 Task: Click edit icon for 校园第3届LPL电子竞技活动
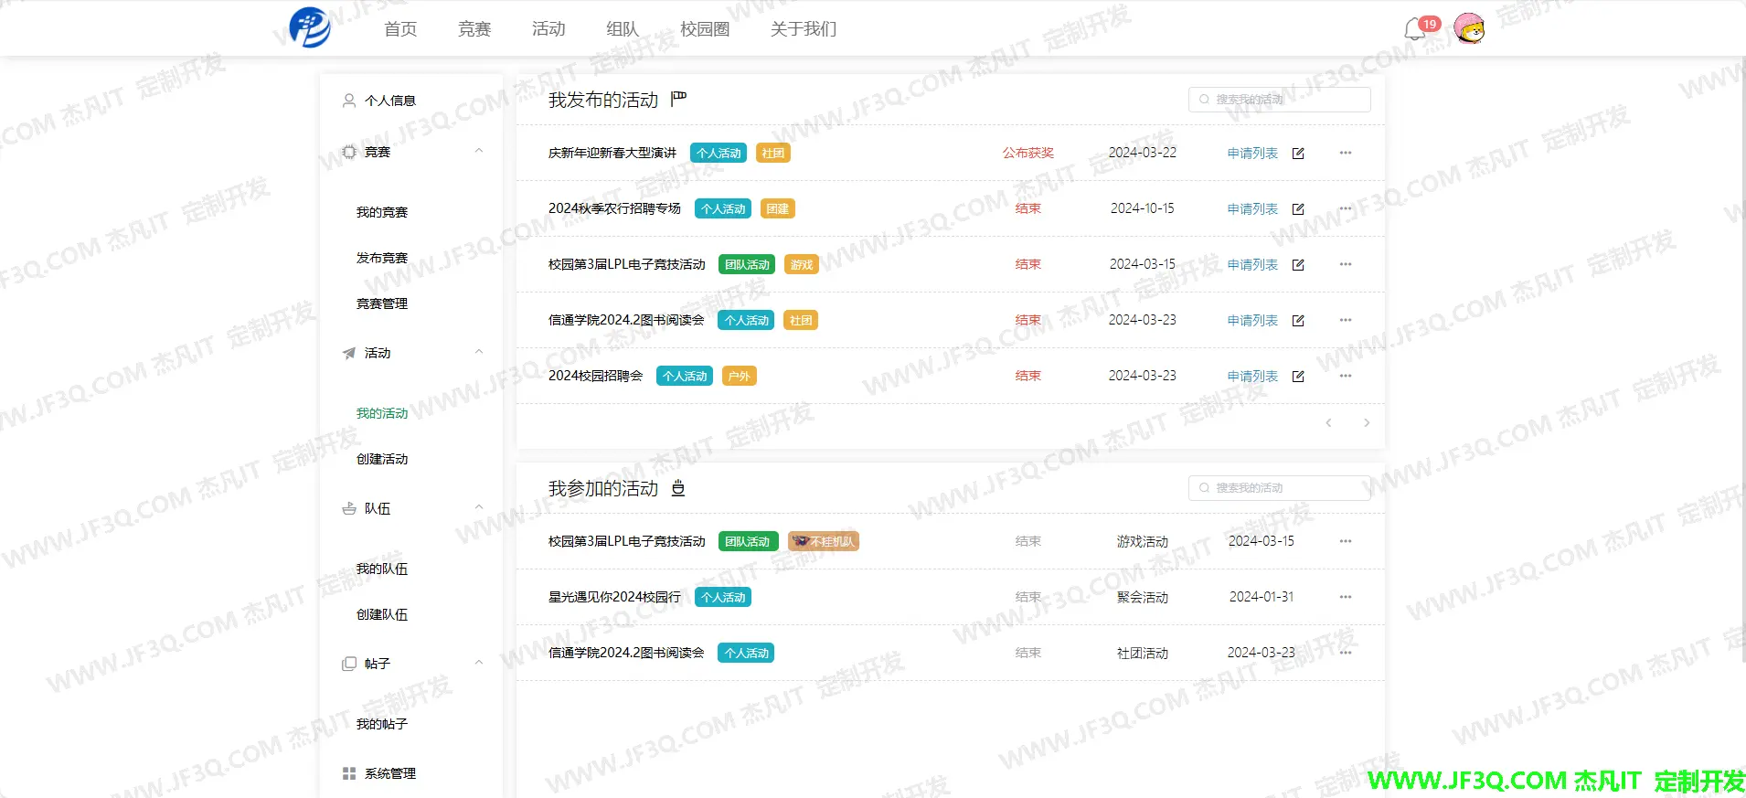point(1298,265)
